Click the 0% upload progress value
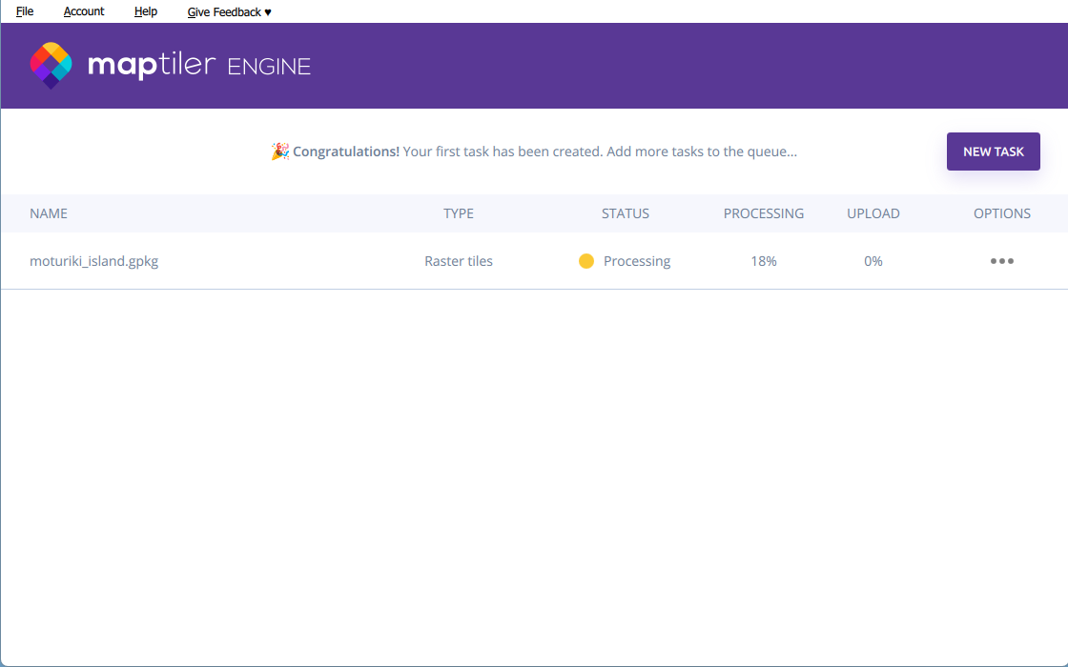Viewport: 1068px width, 667px height. [873, 261]
